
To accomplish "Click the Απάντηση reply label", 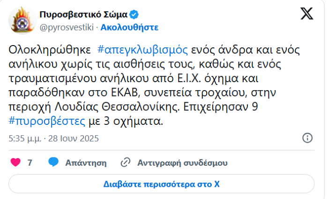I will point(86,163).
